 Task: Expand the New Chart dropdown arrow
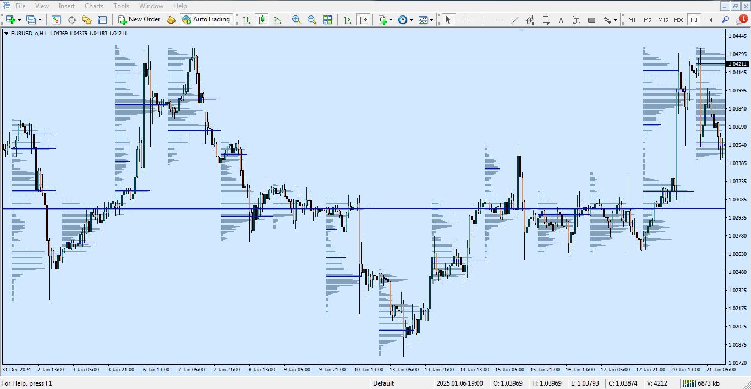(19, 20)
